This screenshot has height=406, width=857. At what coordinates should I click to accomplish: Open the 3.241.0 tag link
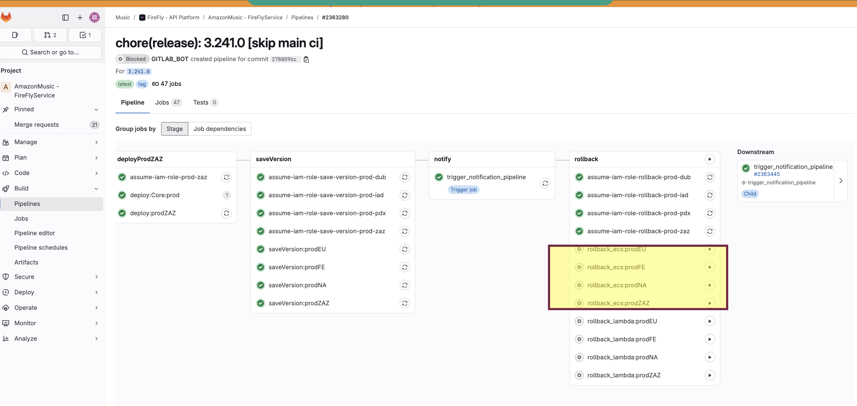coord(139,71)
